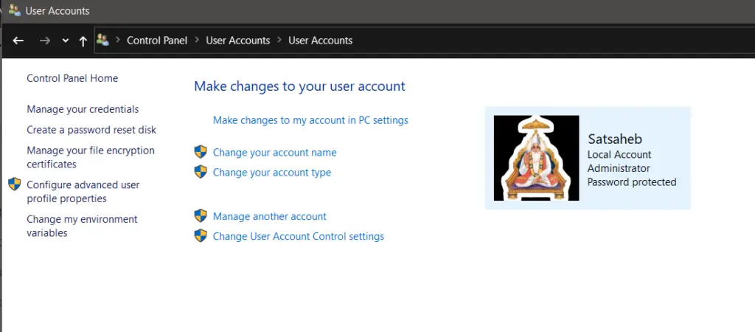The height and width of the screenshot is (332, 755).
Task: Select first User Accounts breadcrumb item
Action: (x=238, y=41)
